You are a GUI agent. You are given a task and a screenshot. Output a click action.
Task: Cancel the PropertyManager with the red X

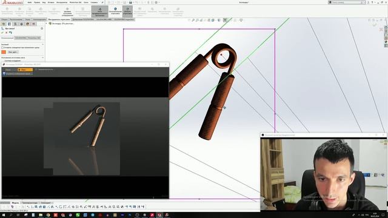point(7,33)
